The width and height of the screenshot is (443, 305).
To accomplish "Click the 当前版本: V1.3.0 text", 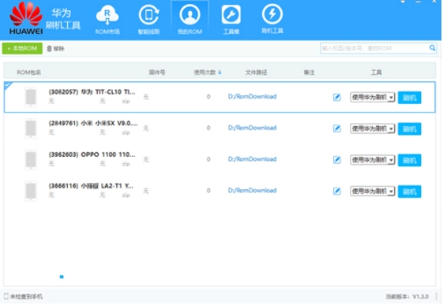I will (407, 296).
